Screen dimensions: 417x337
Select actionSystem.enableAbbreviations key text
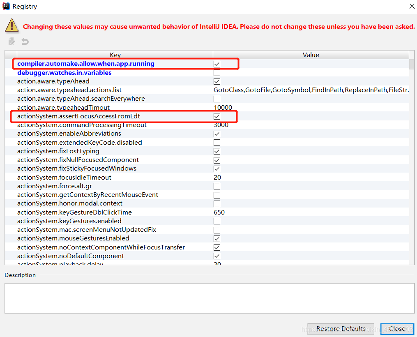[69, 134]
